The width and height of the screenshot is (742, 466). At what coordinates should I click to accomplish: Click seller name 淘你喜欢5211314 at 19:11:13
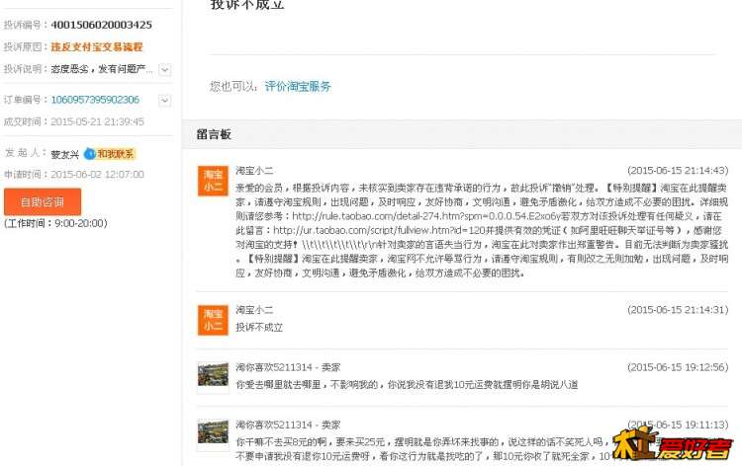pyautogui.click(x=274, y=425)
